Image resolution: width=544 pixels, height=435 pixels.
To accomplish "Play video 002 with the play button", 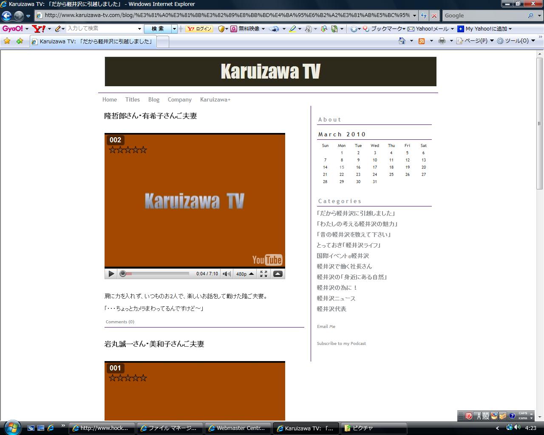I will pos(111,274).
